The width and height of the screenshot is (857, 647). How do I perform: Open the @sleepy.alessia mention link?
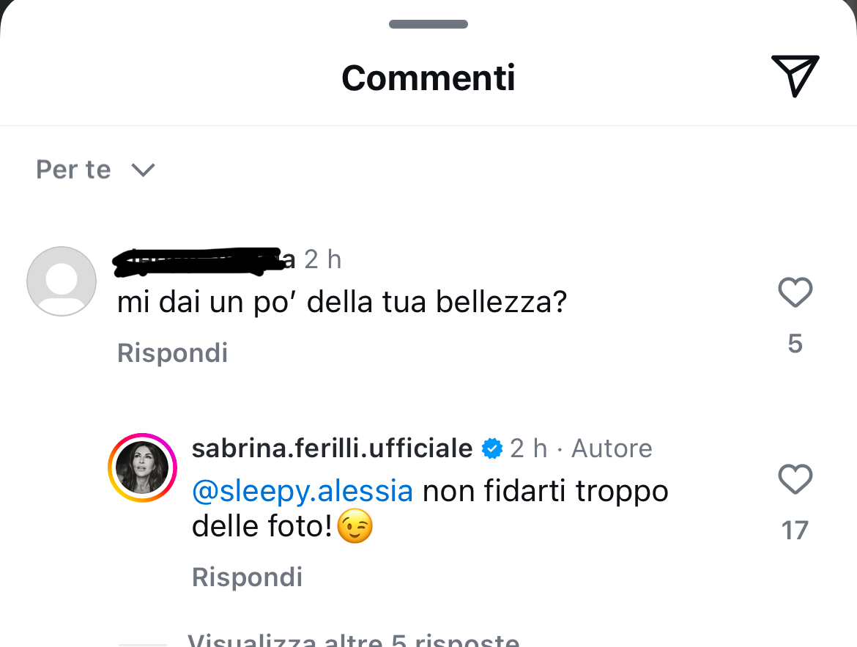point(302,491)
